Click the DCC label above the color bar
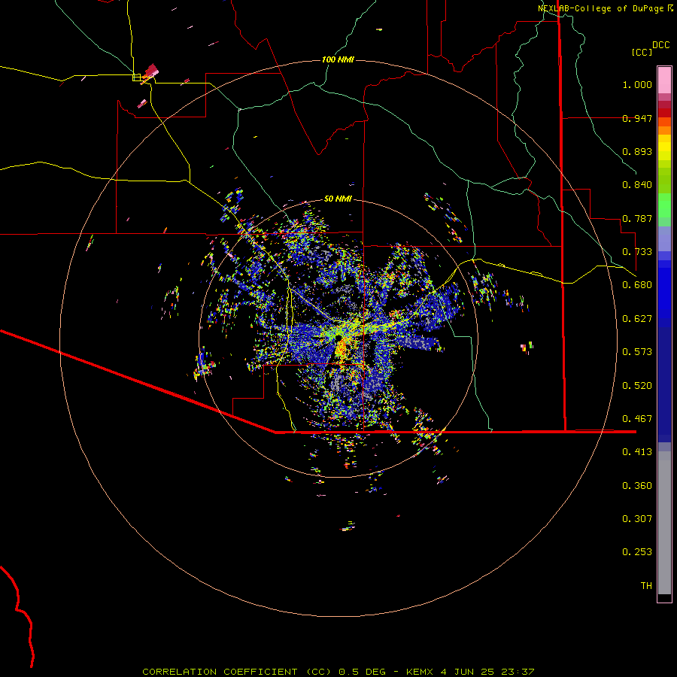677x677 pixels. 661,45
